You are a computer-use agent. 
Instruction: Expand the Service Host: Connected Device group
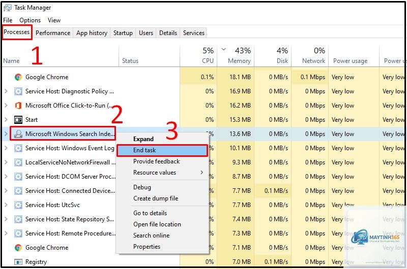tap(6, 191)
